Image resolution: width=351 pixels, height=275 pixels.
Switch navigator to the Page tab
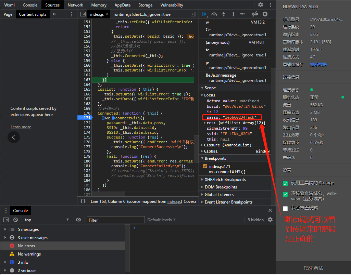point(8,14)
